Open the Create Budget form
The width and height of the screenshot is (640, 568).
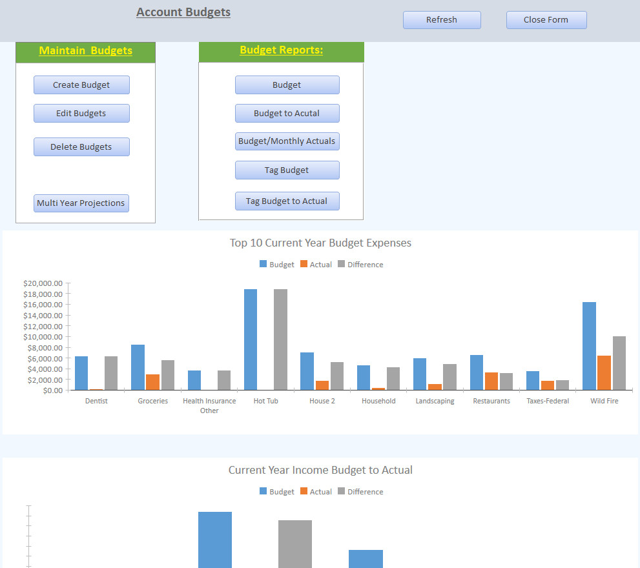[x=81, y=85]
